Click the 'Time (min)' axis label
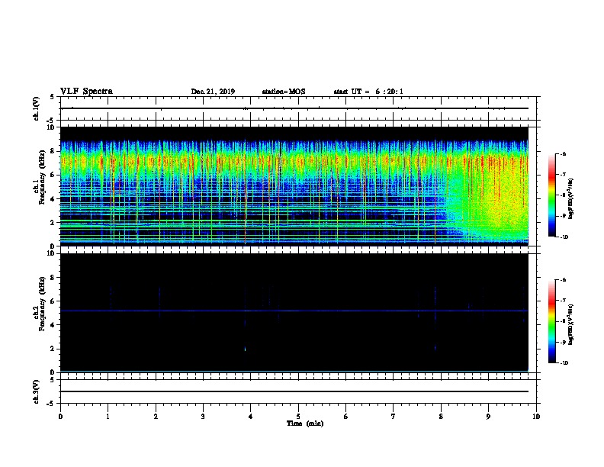 tap(305, 424)
